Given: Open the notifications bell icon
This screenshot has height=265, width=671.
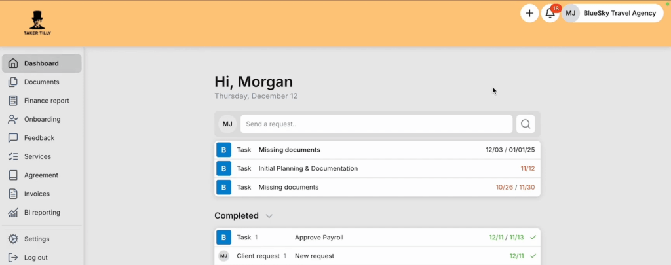Looking at the screenshot, I should [550, 13].
